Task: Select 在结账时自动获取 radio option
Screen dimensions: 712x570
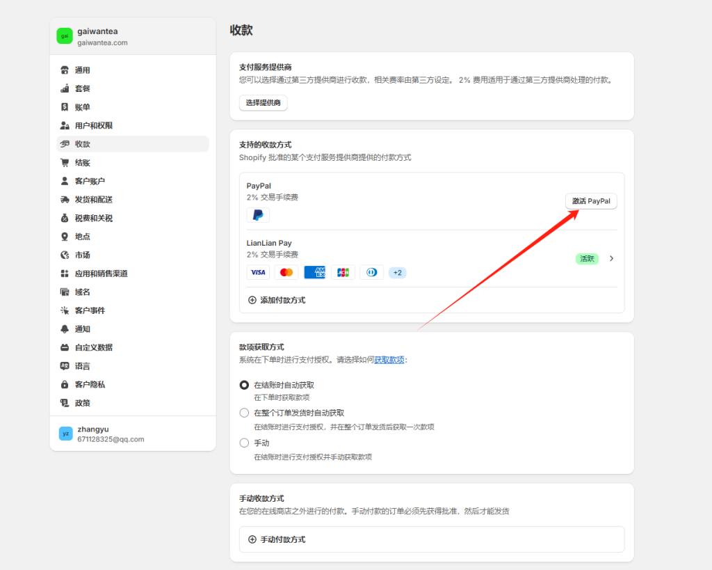Action: click(x=244, y=384)
